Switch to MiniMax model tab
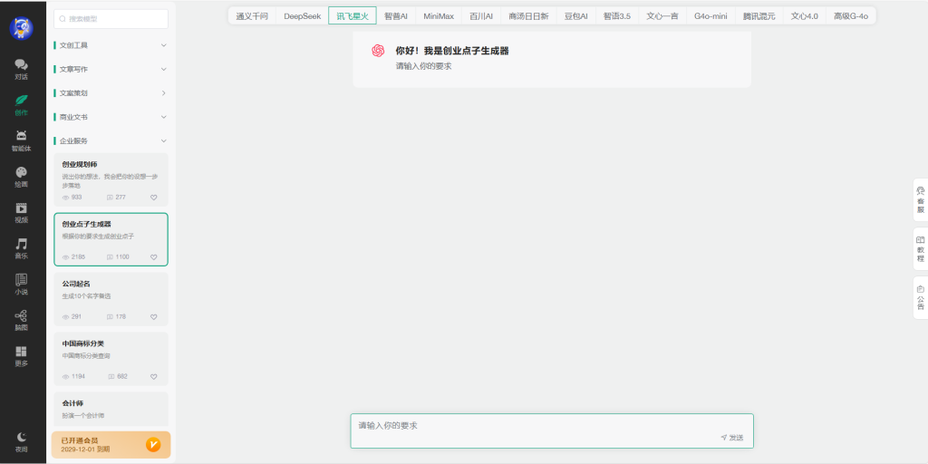The width and height of the screenshot is (928, 464). [x=439, y=16]
